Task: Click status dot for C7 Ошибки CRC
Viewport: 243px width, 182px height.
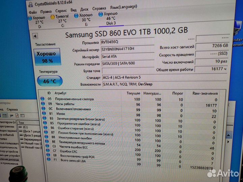Action: tap(48, 150)
